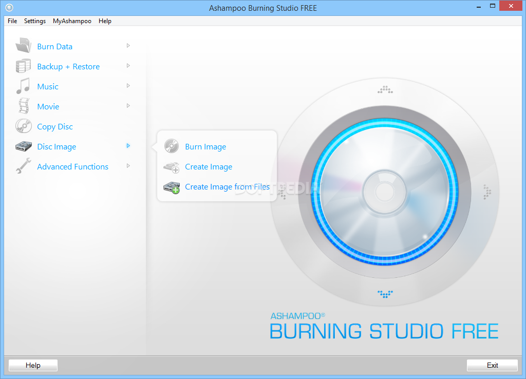Click the Exit button
Viewport: 526px width, 379px height.
(492, 365)
